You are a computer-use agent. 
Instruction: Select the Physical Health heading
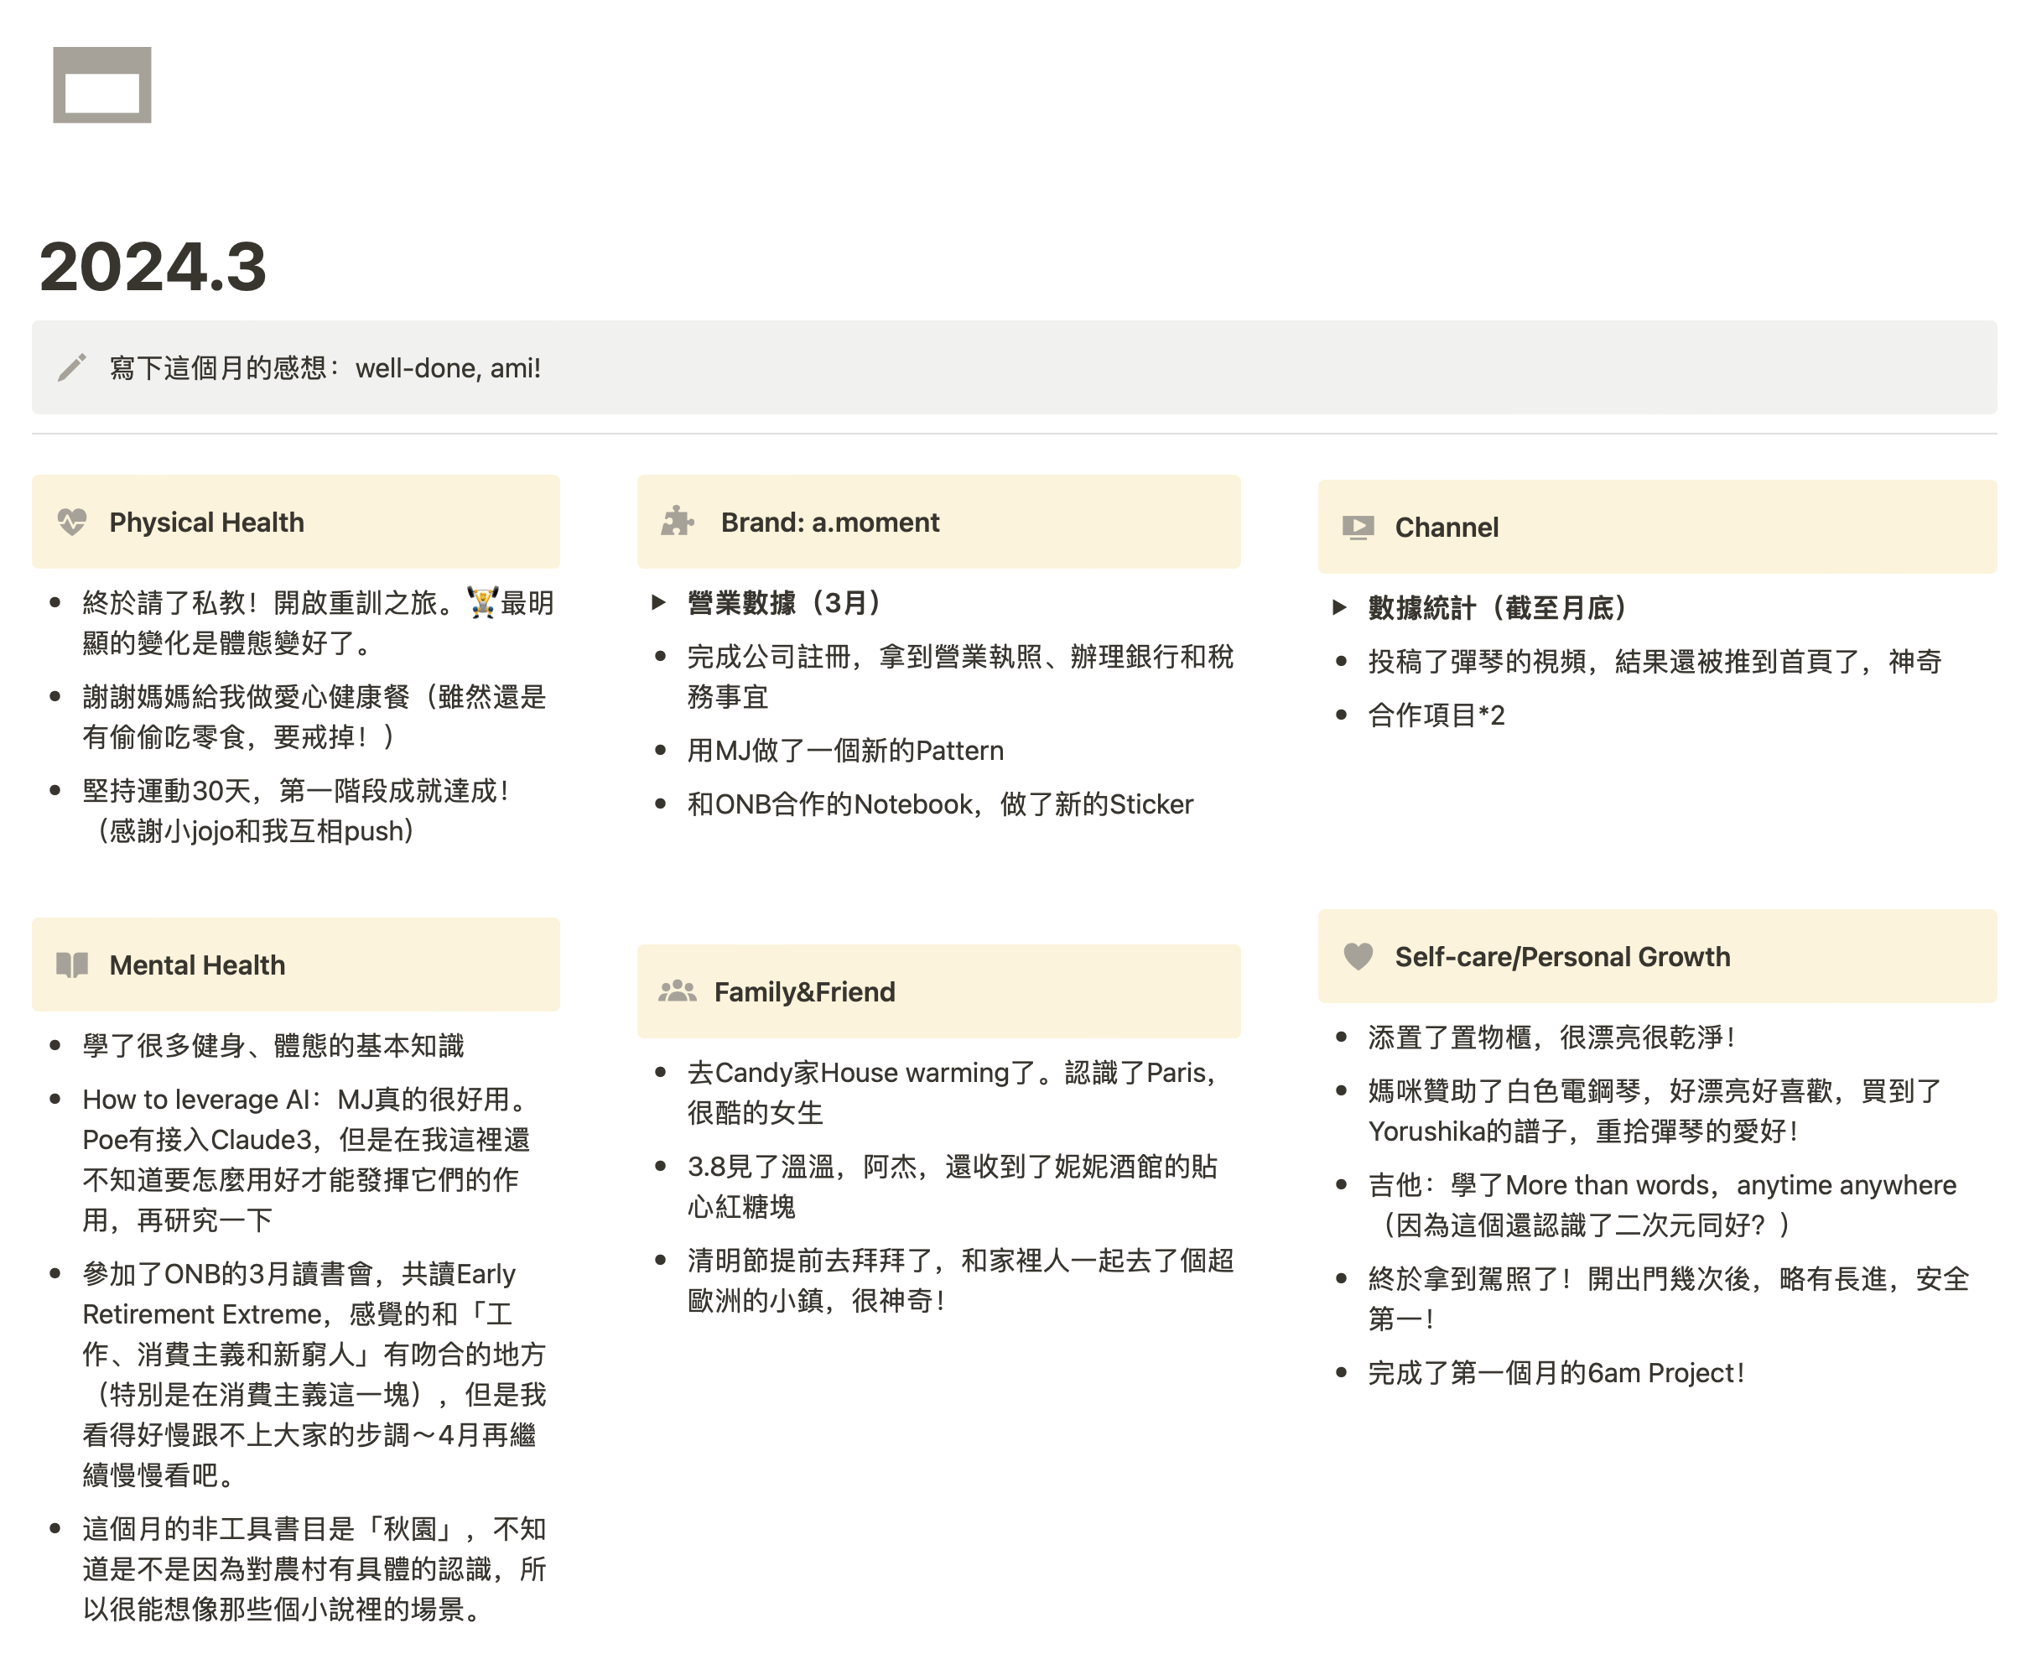click(x=206, y=522)
